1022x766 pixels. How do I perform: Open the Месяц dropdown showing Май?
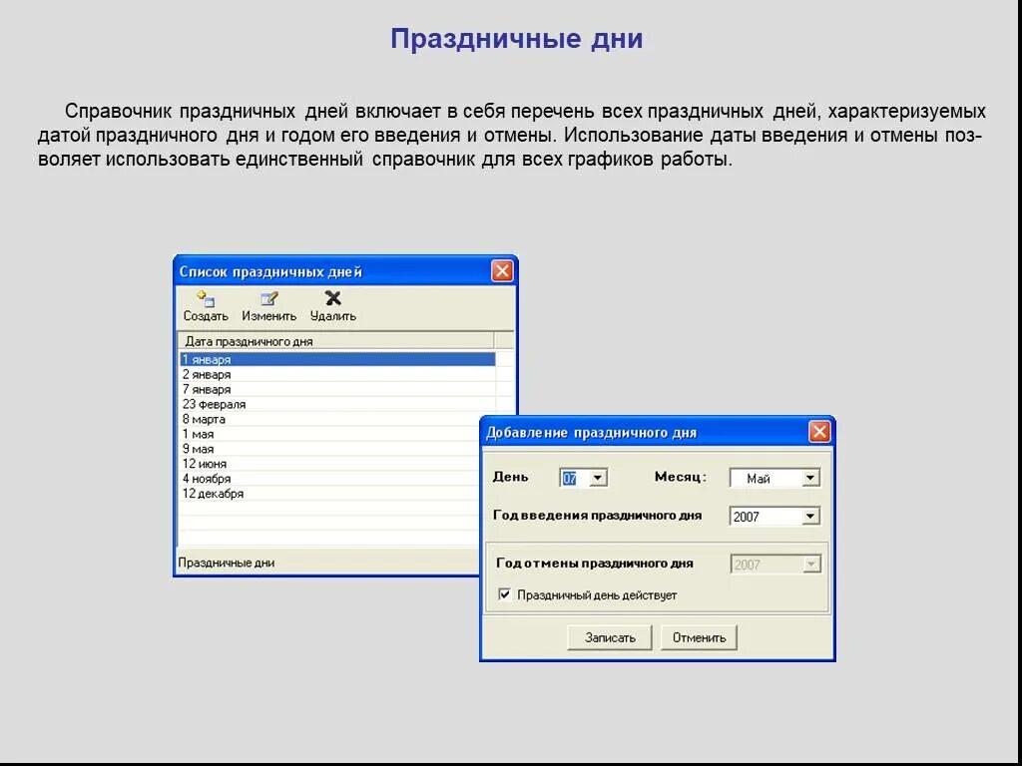(x=809, y=478)
